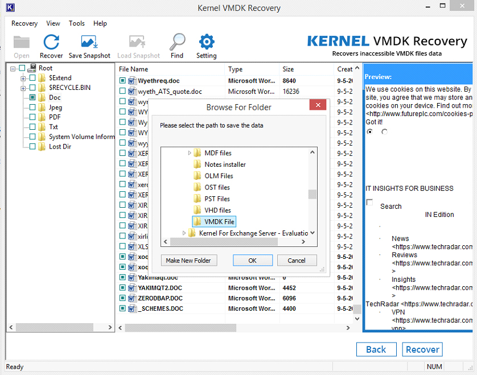Open the Setting gear tool
The height and width of the screenshot is (375, 477).
(x=207, y=42)
